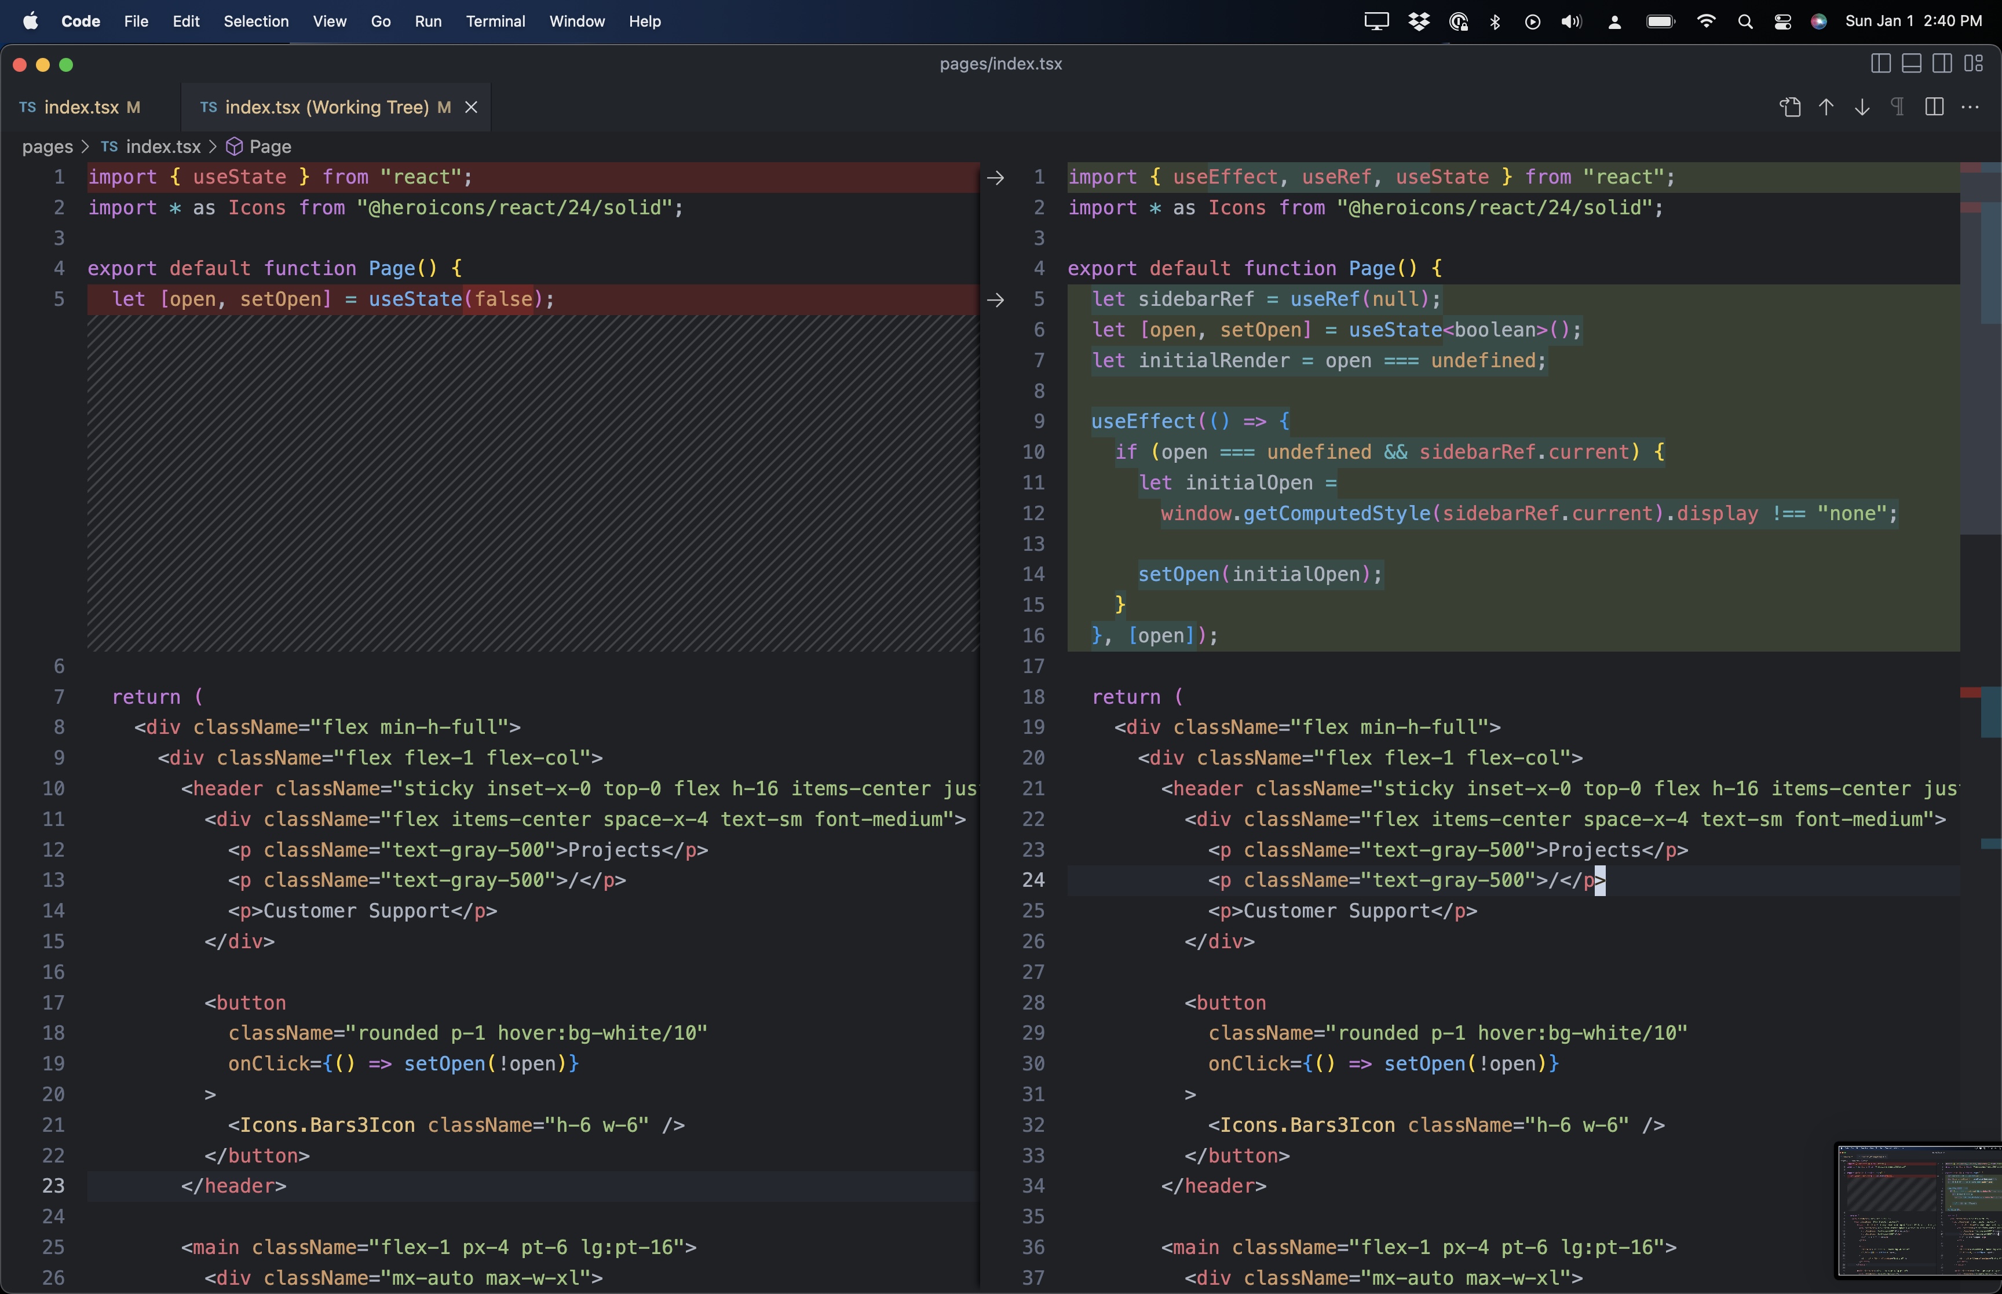Activate the Siri menu bar icon
The image size is (2002, 1294).
pyautogui.click(x=1819, y=21)
